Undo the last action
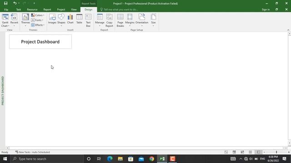The image size is (291, 163). pos(15,3)
